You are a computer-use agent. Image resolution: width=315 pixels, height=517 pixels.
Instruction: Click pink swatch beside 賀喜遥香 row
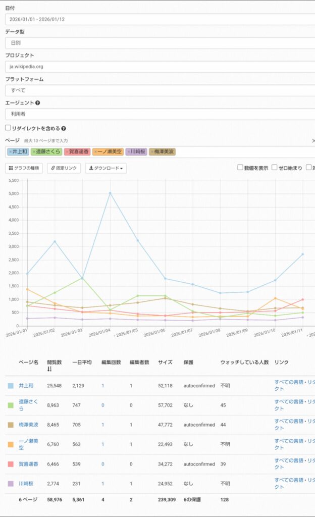(11, 464)
